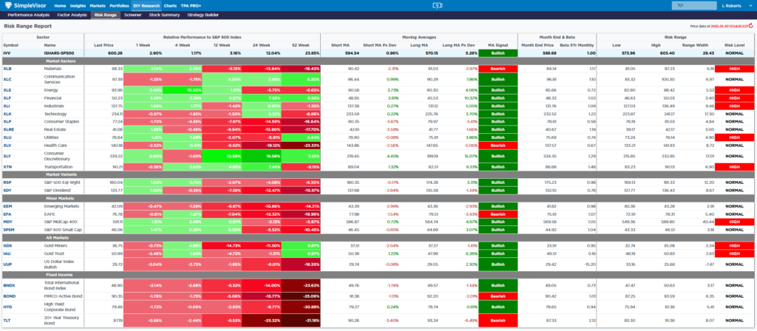Click the Risk Level column header
Screen dimensions: 757x331
coord(734,45)
